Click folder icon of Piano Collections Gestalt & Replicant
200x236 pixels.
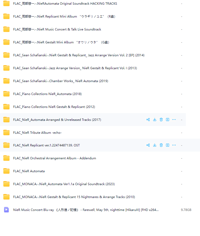pos(6,107)
